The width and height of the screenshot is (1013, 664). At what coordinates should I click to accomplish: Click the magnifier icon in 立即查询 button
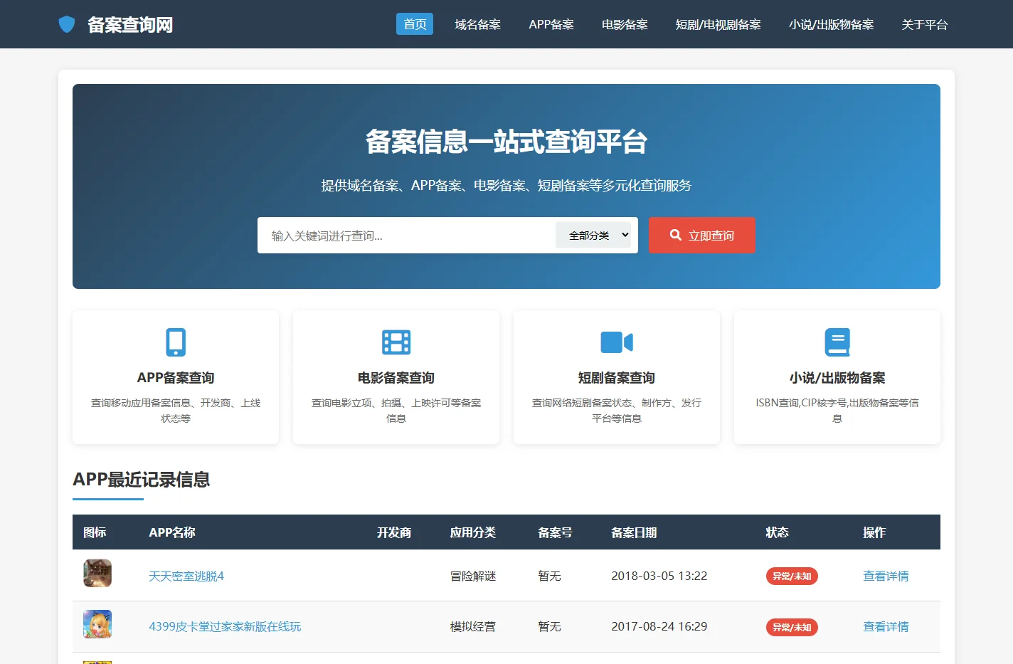[x=676, y=235]
